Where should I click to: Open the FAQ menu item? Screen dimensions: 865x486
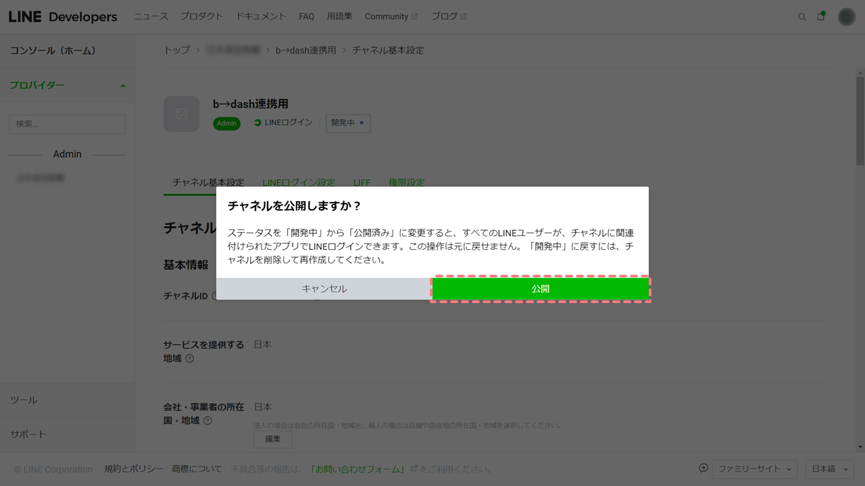[307, 16]
